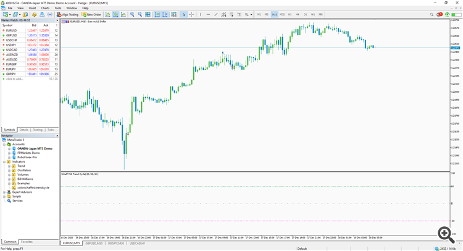The width and height of the screenshot is (463, 251).
Task: Click the large magnifier zoom overlay icon
Action: (x=446, y=235)
